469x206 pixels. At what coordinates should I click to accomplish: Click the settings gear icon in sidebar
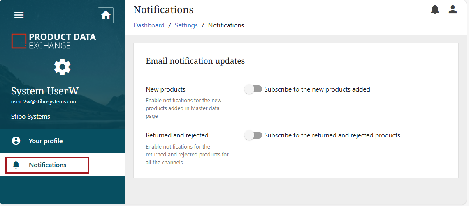point(63,67)
